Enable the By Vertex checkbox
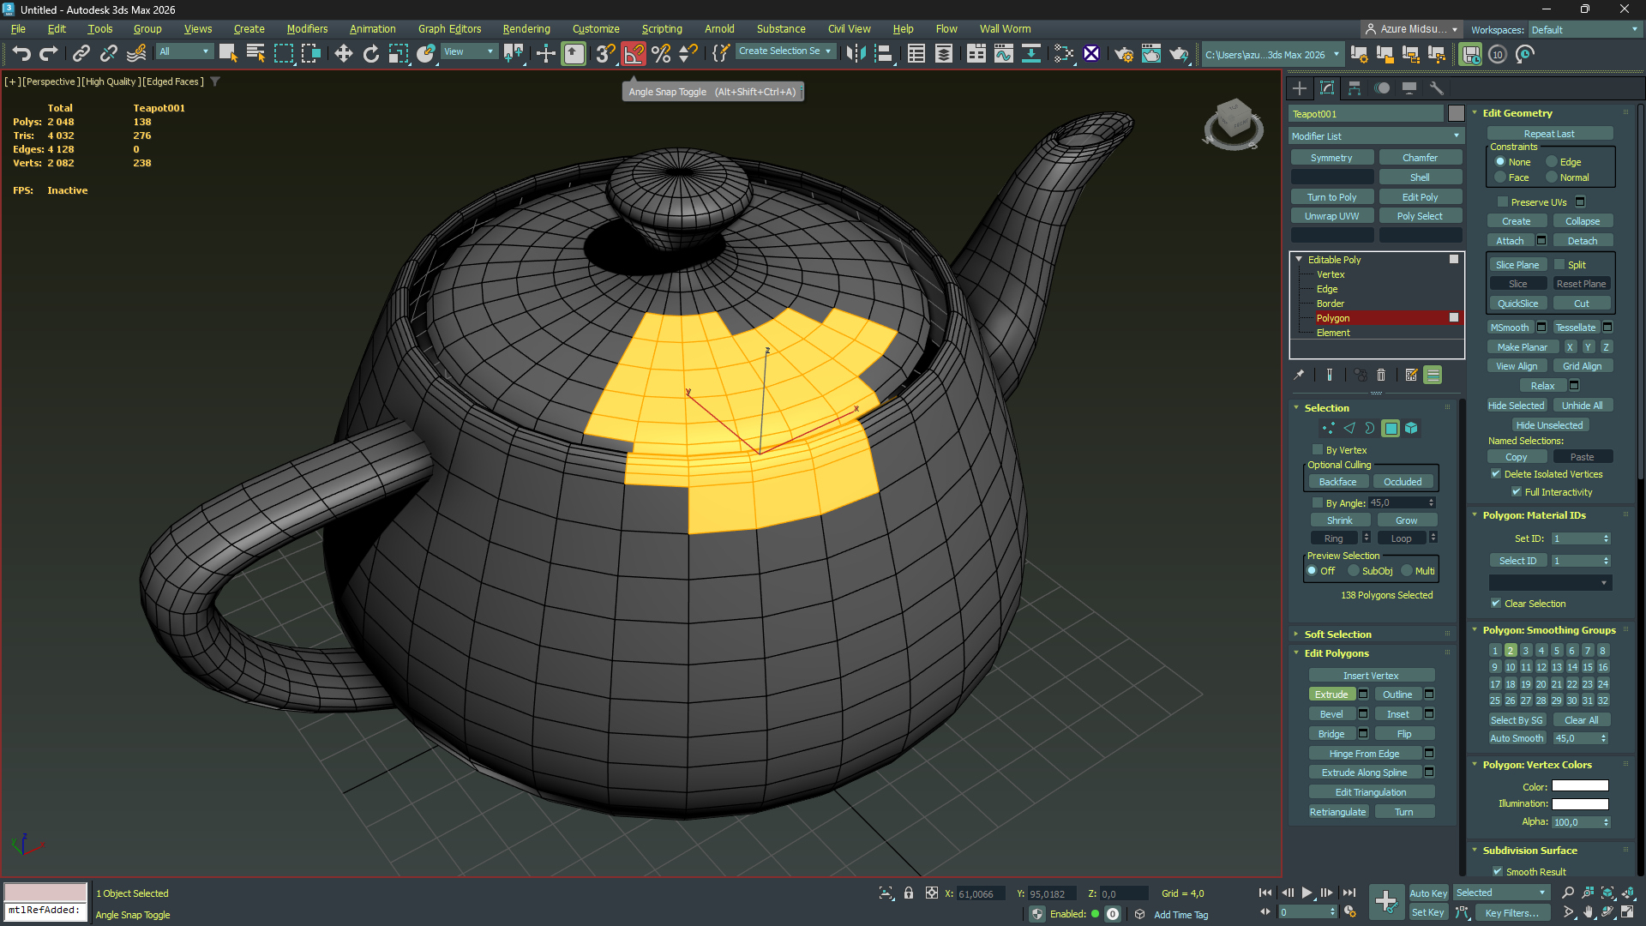This screenshot has height=926, width=1646. [1318, 450]
